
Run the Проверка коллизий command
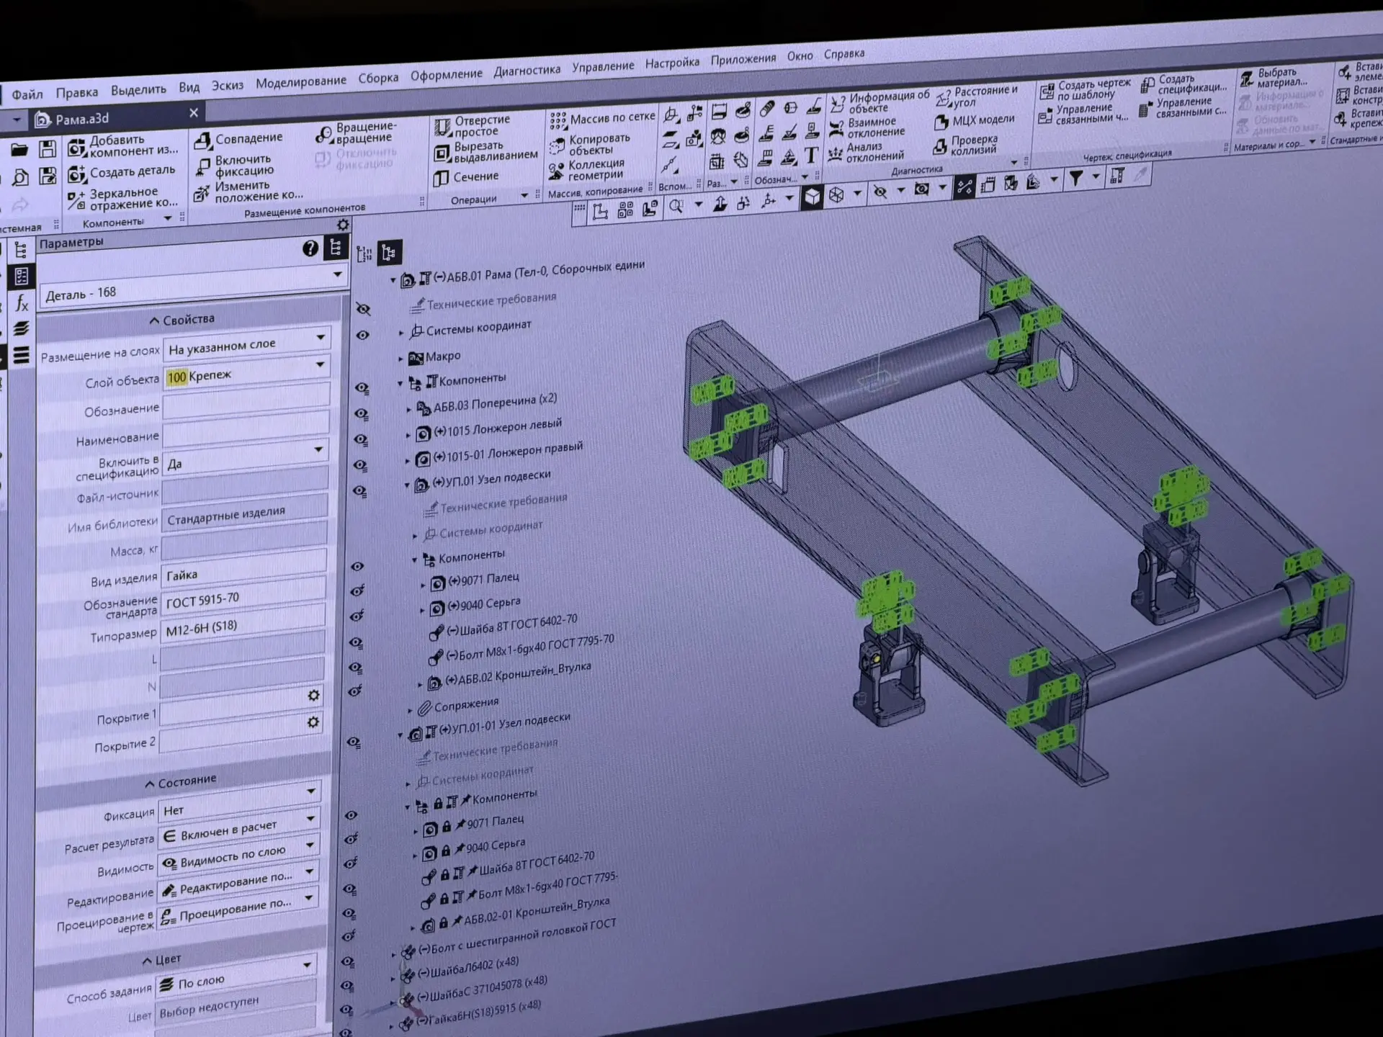965,145
